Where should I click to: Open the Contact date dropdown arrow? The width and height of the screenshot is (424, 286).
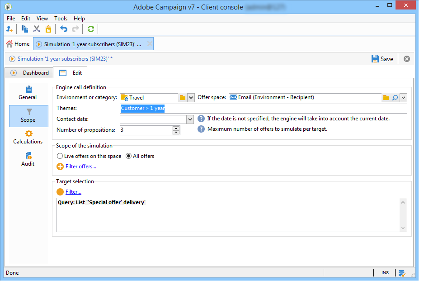click(x=190, y=119)
